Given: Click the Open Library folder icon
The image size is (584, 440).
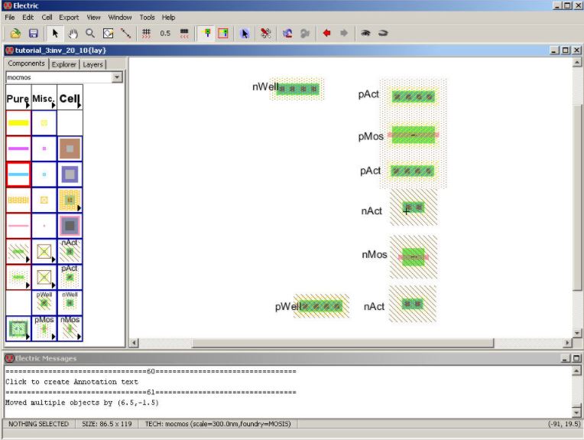Looking at the screenshot, I should (15, 34).
